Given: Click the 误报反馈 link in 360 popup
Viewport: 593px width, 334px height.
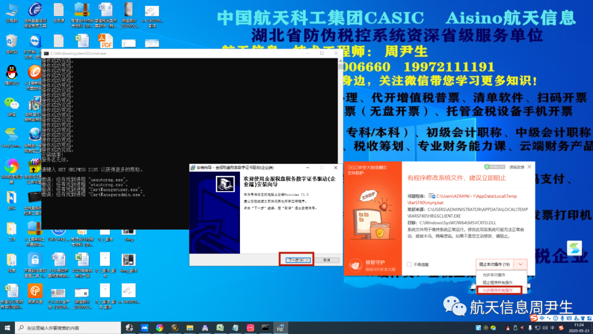Looking at the screenshot, I should (x=517, y=167).
